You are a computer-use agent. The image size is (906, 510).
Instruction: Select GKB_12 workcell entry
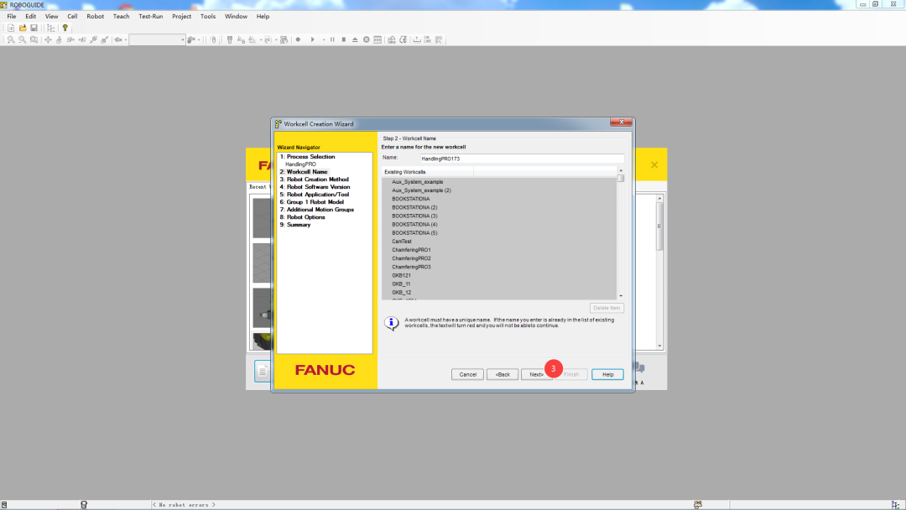402,292
